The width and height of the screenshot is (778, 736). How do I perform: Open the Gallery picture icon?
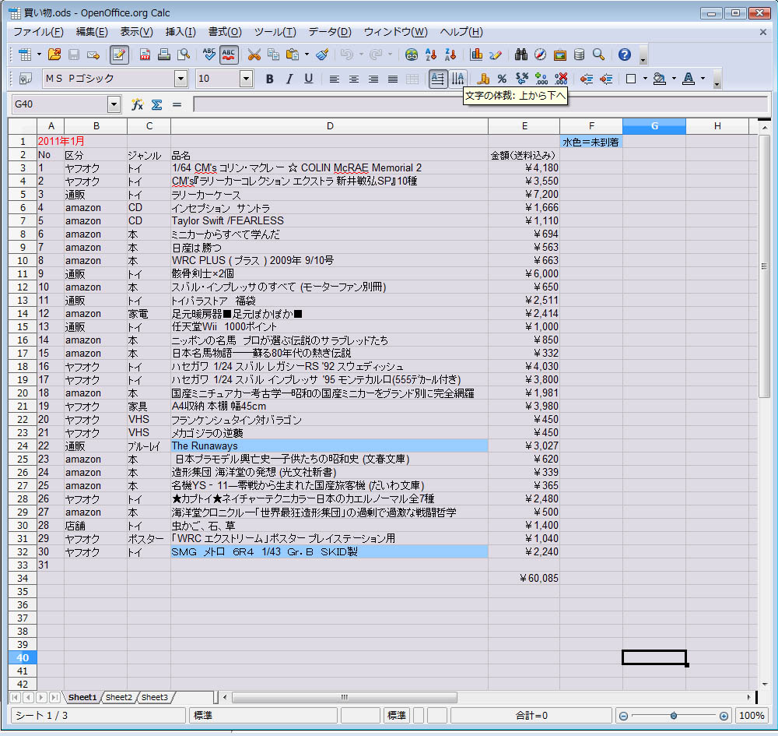coord(559,55)
